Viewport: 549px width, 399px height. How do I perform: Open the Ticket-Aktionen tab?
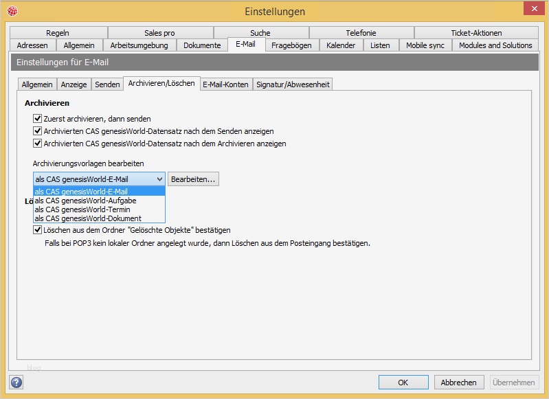[x=476, y=32]
